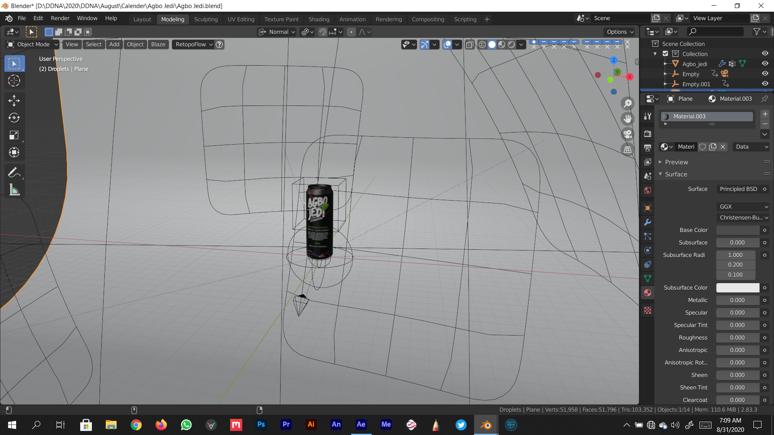Open the GGX distribution dropdown

point(743,207)
